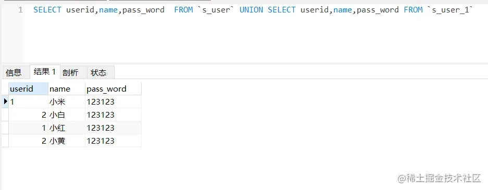Select the 小白 name cell
The width and height of the screenshot is (488, 190).
point(67,115)
